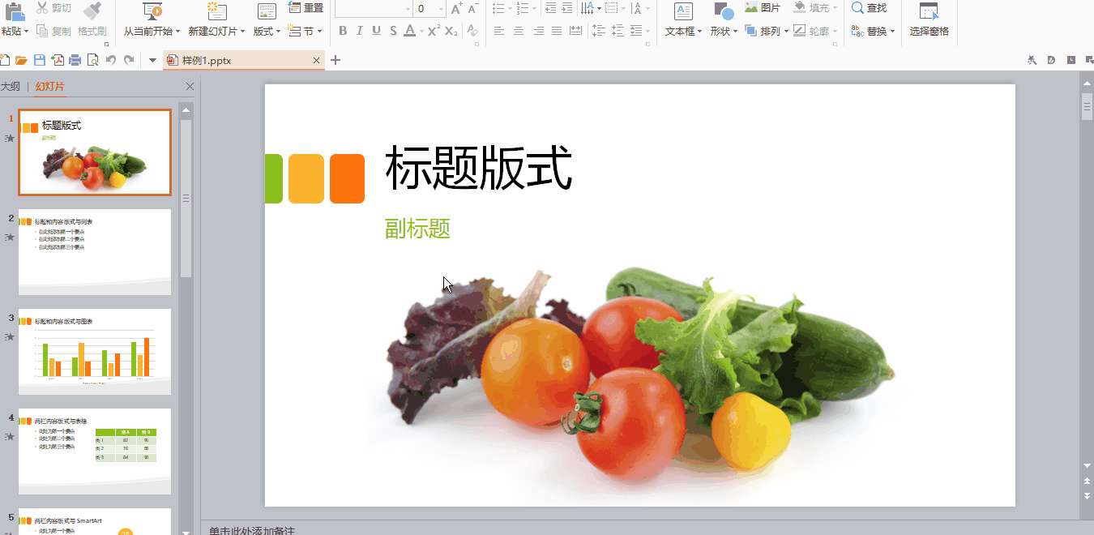Screen dimensions: 1094x535
Task: Open the font name combo box
Action: [374, 9]
